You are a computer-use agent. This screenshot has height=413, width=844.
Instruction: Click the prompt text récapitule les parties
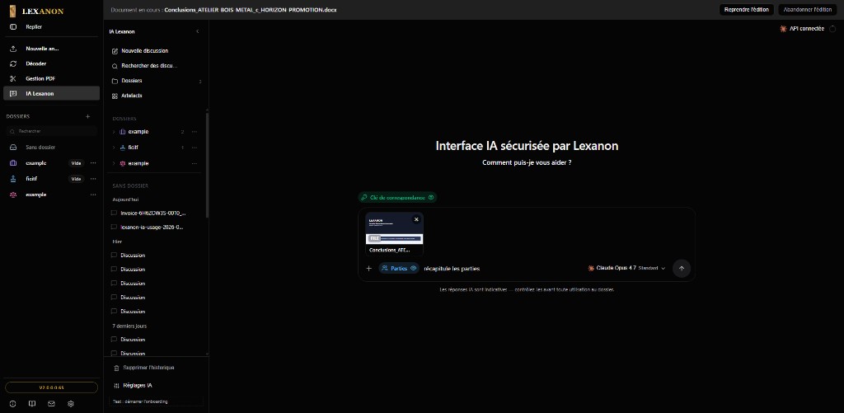coord(452,269)
